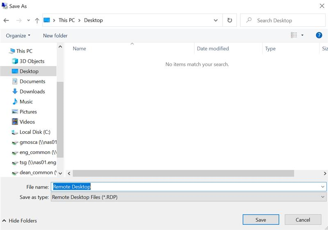Open the Help question mark icon
This screenshot has height=230, width=328.
coord(319,35)
